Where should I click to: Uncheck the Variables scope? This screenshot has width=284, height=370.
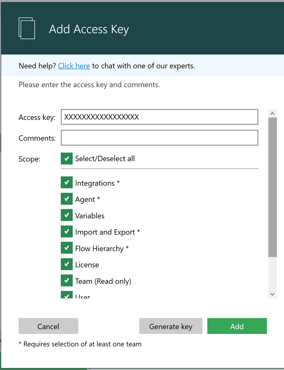pos(67,215)
